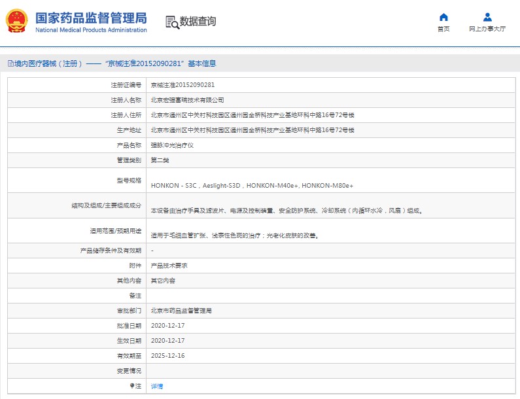
Task: Open 网上办事大厅 text label
Action: [x=487, y=29]
